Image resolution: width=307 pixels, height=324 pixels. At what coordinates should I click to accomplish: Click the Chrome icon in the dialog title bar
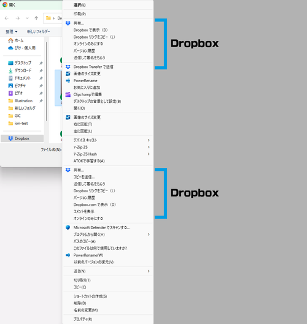pos(5,5)
